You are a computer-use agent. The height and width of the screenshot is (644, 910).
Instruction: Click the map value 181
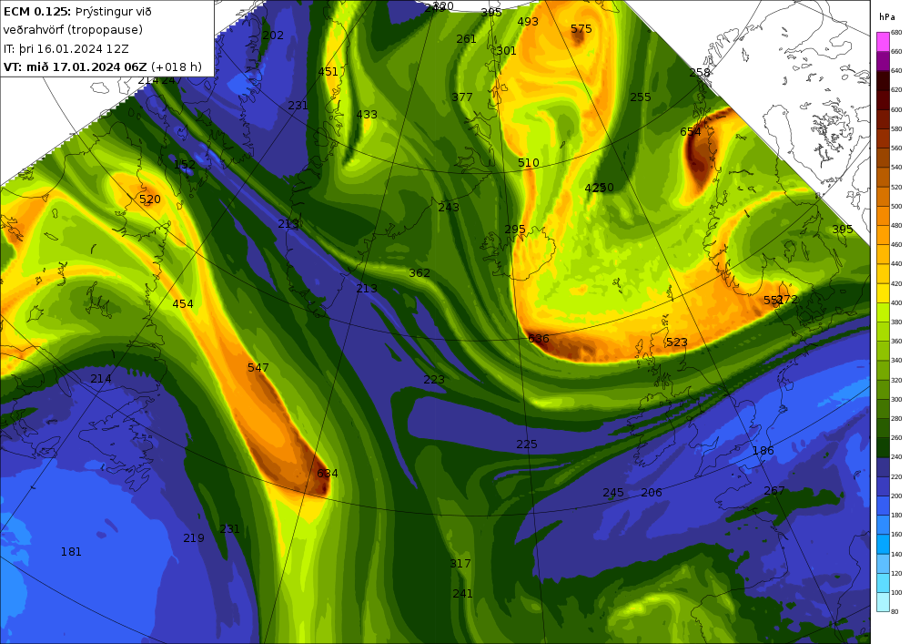71,552
